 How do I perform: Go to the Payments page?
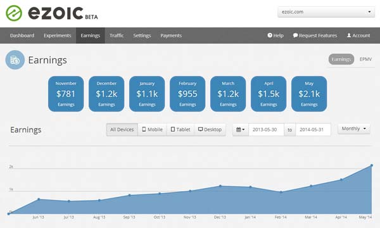tap(171, 35)
